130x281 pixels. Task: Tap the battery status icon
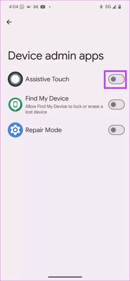pyautogui.click(x=120, y=7)
